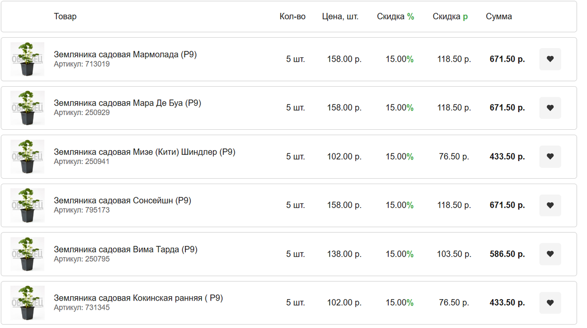Follow Земляника садовая Мизе (Кити) Шиндлер link

pyautogui.click(x=144, y=152)
